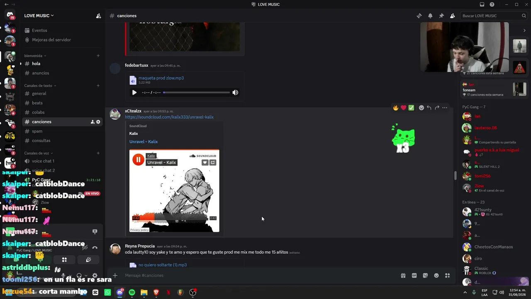
Task: Show hidden system tray icons
Action: [465, 292]
